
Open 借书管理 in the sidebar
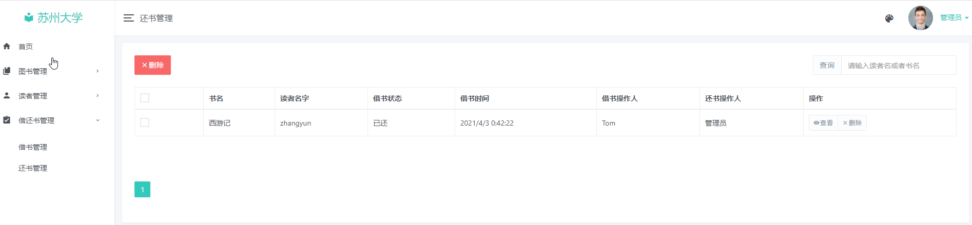click(x=33, y=147)
